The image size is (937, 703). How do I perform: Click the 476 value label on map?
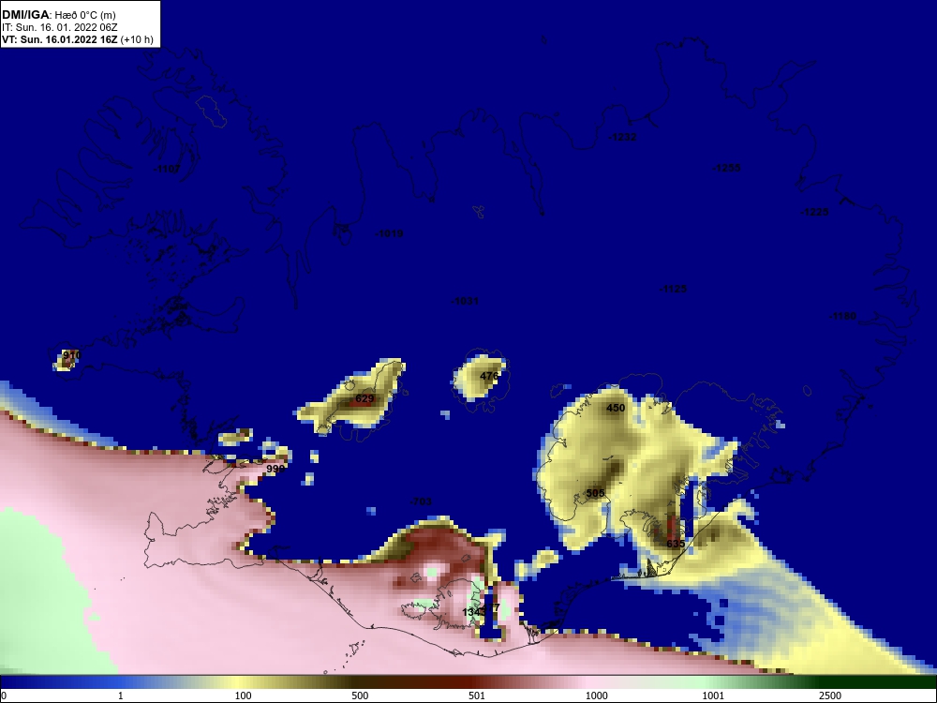pyautogui.click(x=489, y=377)
